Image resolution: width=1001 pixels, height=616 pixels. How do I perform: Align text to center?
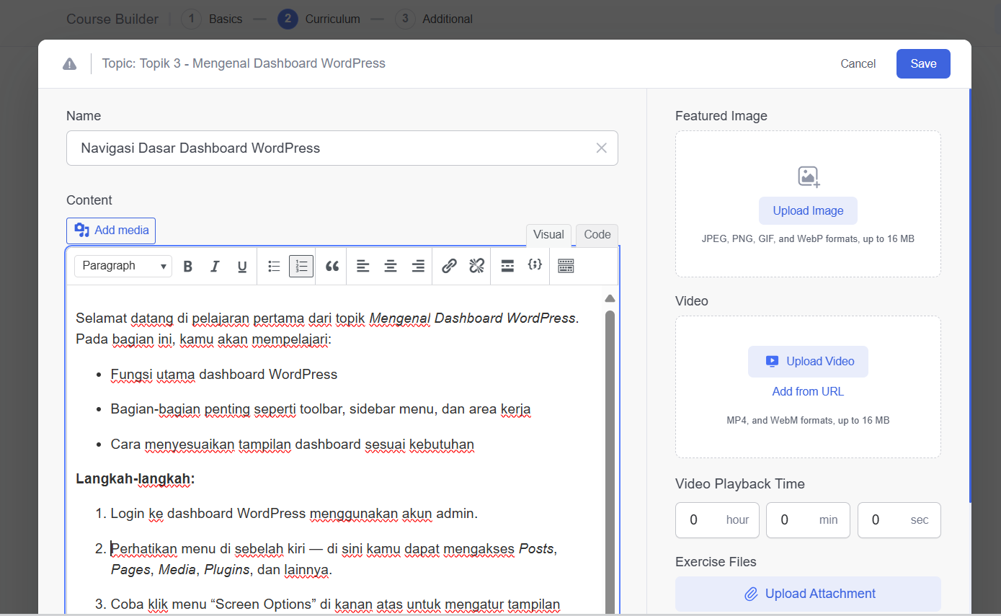click(391, 267)
